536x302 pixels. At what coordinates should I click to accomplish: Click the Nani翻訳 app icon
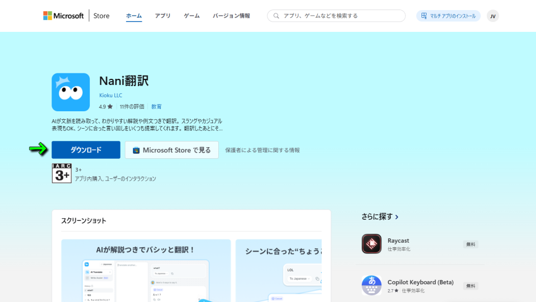click(71, 92)
